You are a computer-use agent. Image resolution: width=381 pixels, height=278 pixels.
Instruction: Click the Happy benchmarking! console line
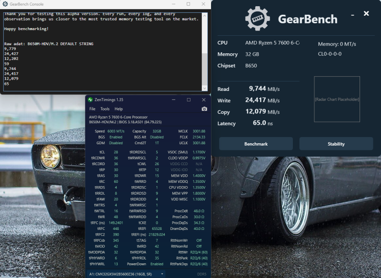point(26,29)
